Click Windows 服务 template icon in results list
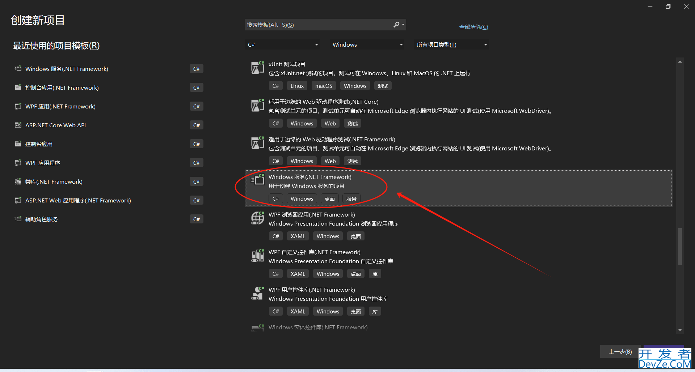 coord(258,180)
